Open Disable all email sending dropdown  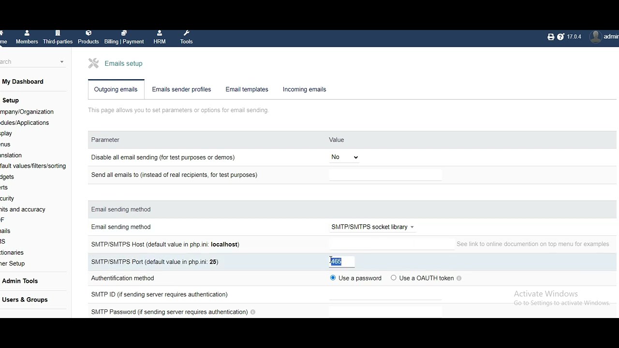tap(344, 157)
